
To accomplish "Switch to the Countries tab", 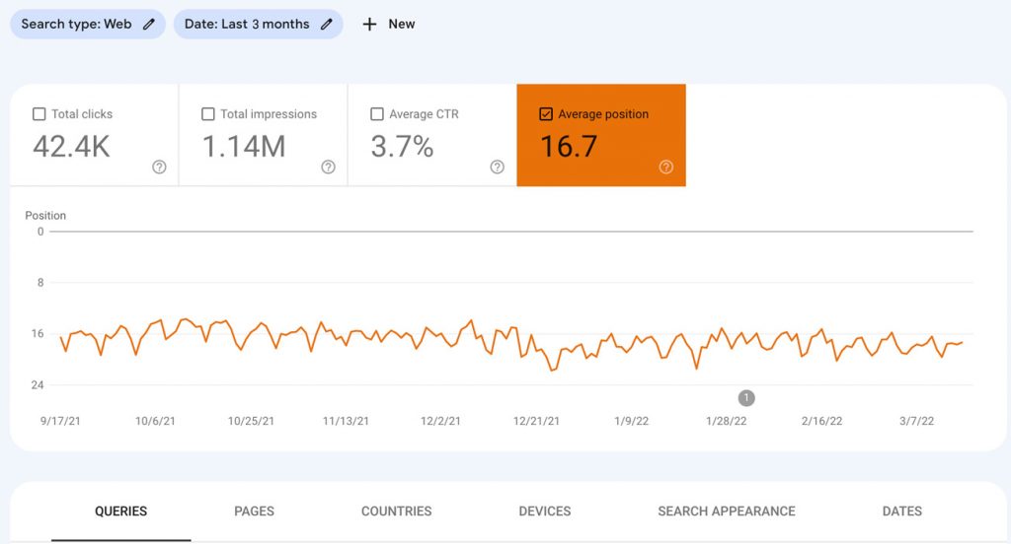I will [396, 511].
